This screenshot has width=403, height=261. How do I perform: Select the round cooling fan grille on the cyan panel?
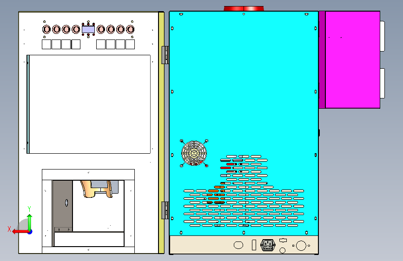click(x=194, y=153)
